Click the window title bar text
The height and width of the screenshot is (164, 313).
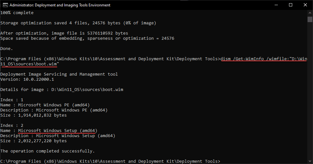(60, 5)
